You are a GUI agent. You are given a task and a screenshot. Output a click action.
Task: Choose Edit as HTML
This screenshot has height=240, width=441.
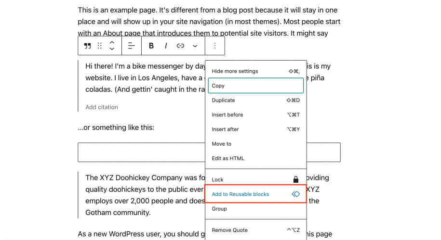255,158
